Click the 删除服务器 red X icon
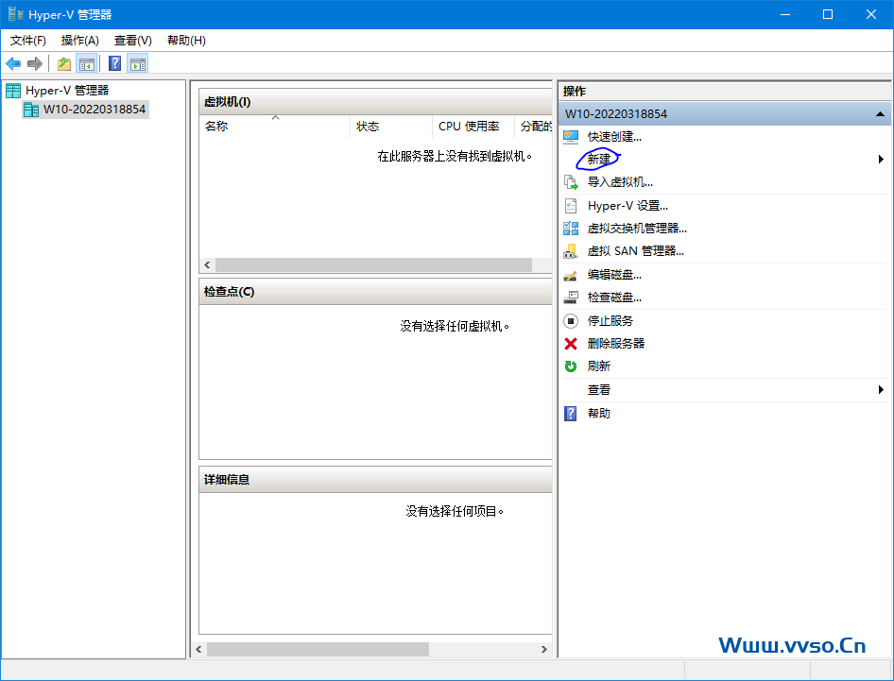Image resolution: width=894 pixels, height=681 pixels. 571,343
